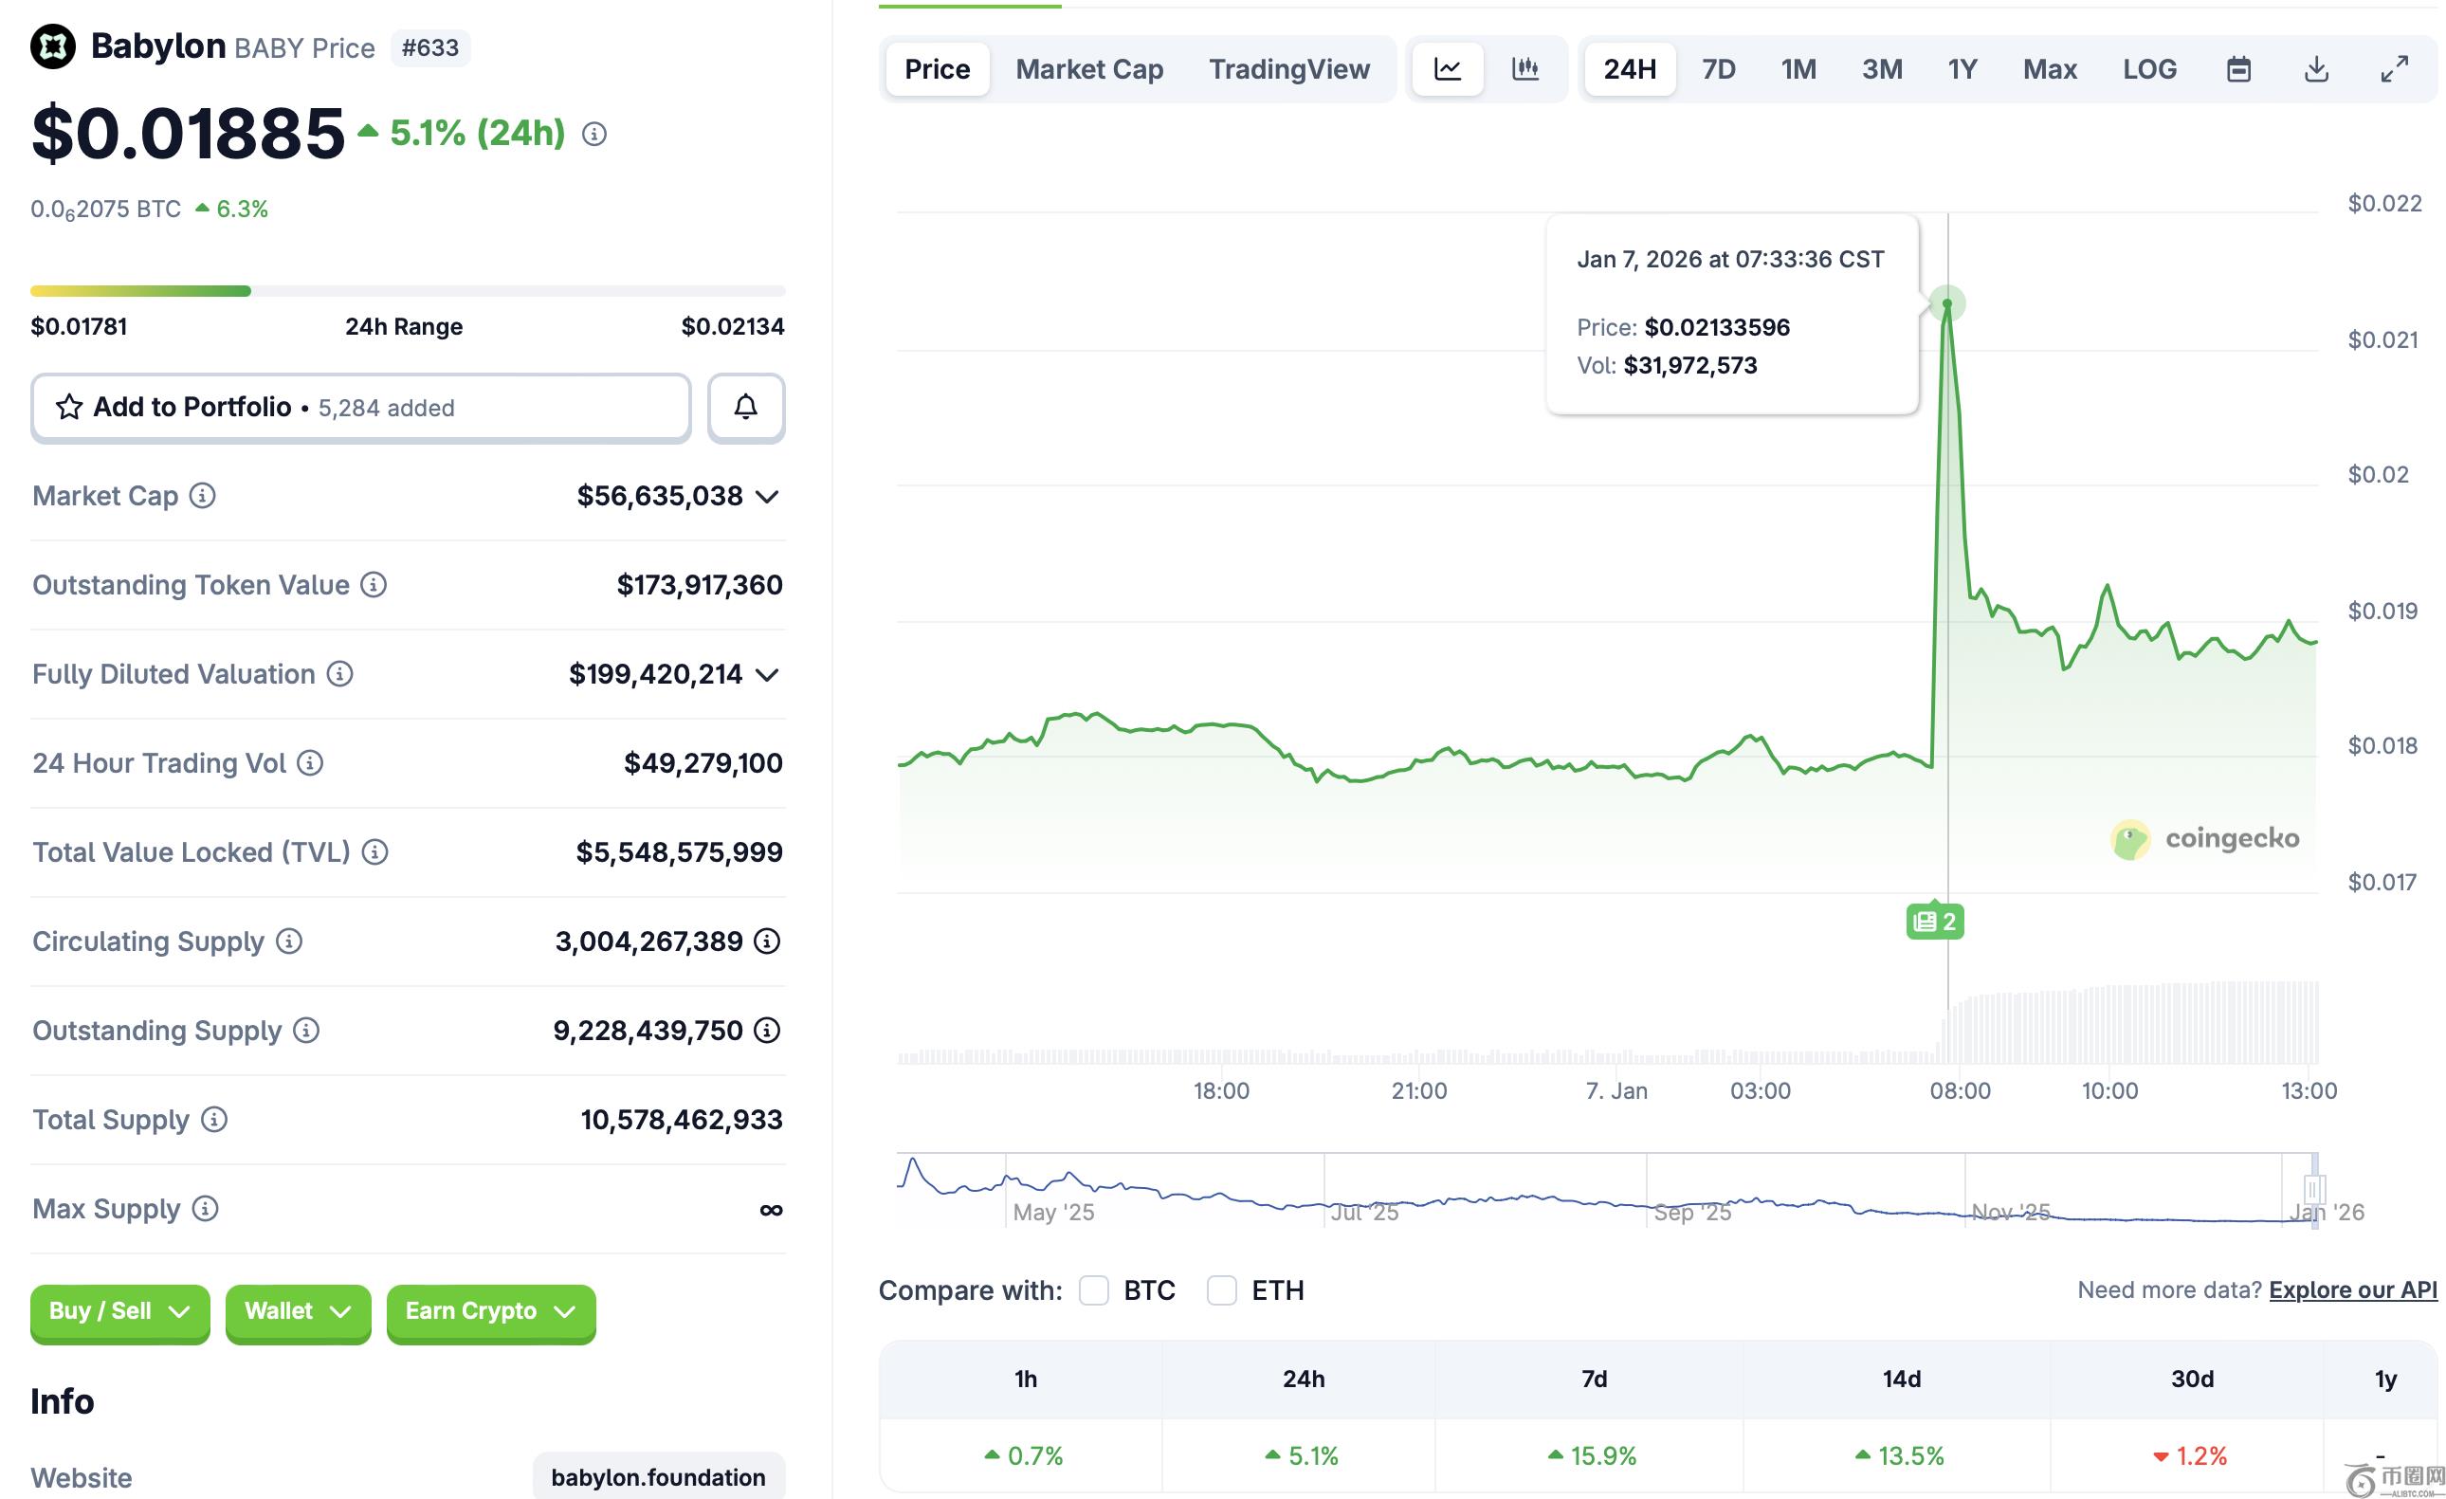
Task: Open the Buy / Sell dropdown
Action: 120,1311
